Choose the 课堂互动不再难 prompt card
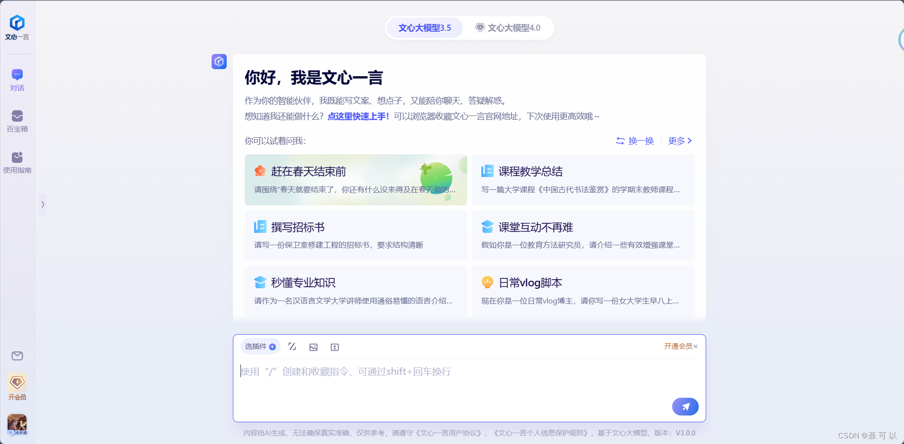904x444 pixels. [x=583, y=235]
